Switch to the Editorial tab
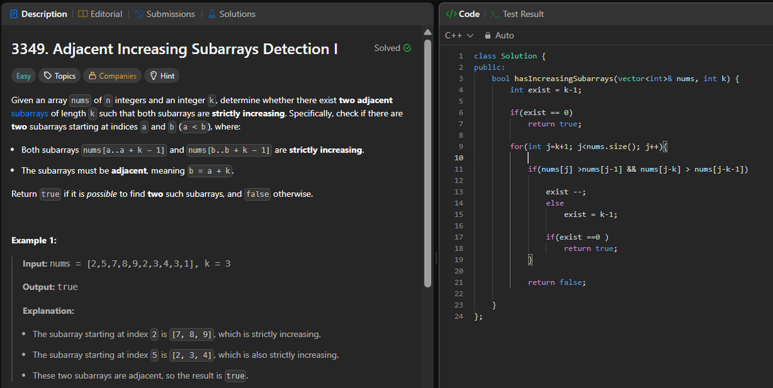The width and height of the screenshot is (773, 388). click(100, 14)
